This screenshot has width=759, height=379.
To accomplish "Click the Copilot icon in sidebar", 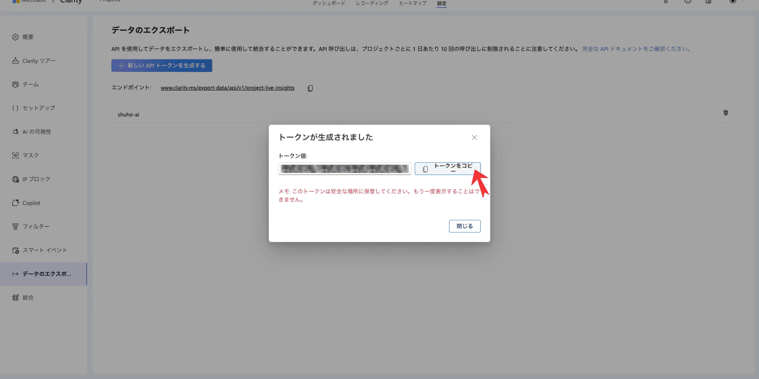I will click(x=15, y=203).
